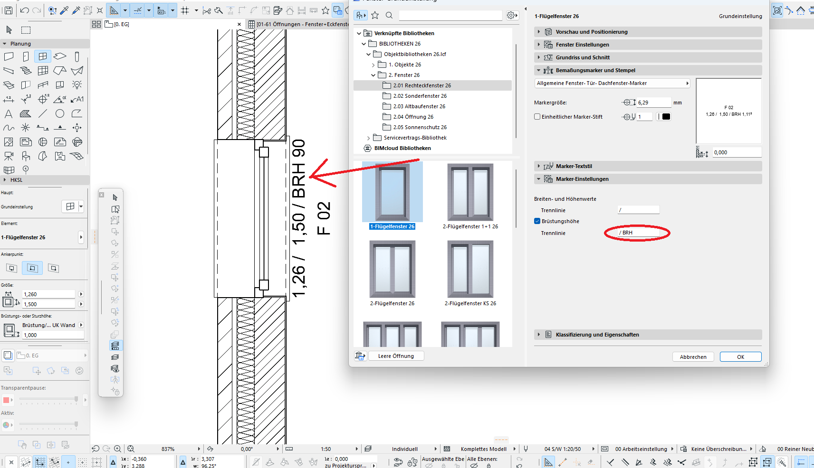814x468 pixels.
Task: Select the syringe parameter transfer tool
Action: pyautogui.click(x=76, y=10)
